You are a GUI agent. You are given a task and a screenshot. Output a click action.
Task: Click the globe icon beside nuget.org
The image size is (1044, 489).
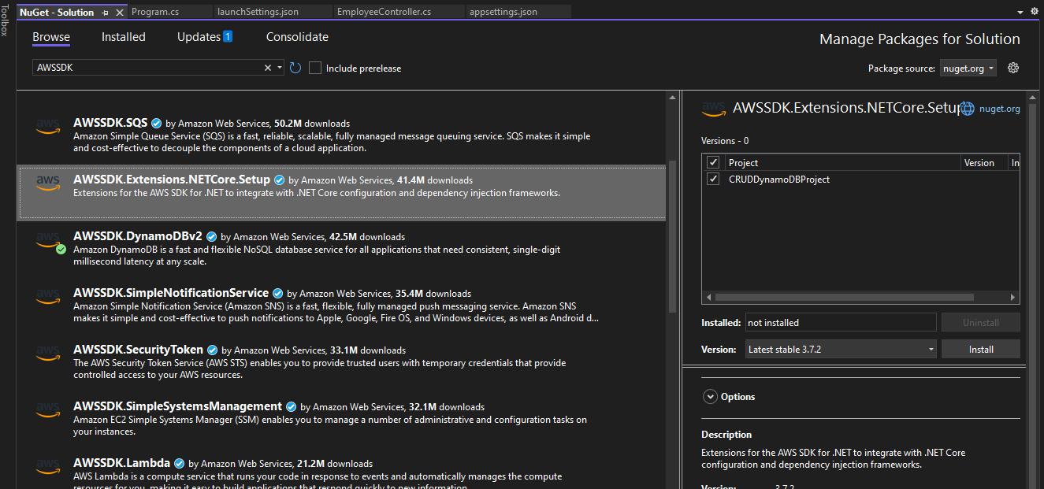click(x=968, y=109)
